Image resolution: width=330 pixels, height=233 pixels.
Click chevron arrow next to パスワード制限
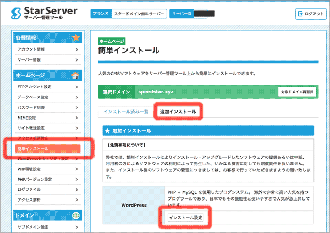(x=77, y=108)
